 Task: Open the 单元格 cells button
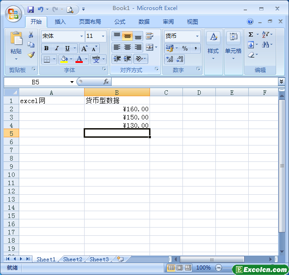point(233,46)
